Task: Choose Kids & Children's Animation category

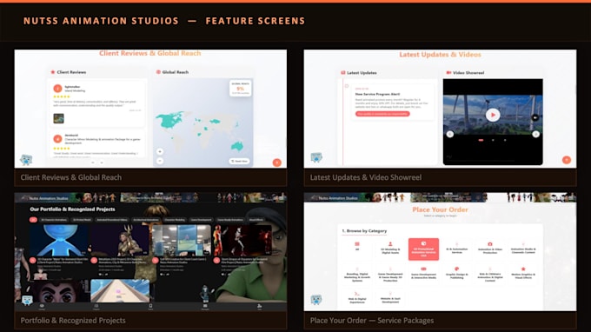Action: [490, 275]
